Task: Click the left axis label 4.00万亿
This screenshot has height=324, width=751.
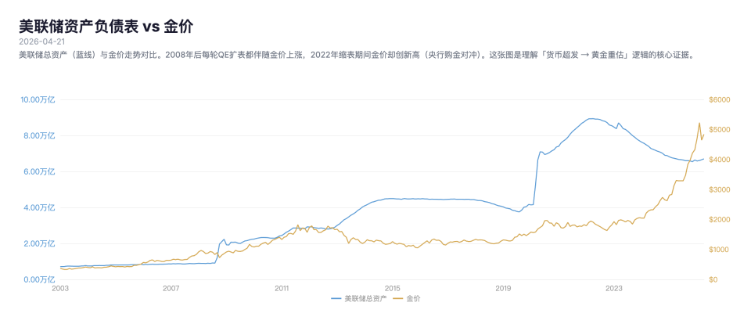Action: 39,207
